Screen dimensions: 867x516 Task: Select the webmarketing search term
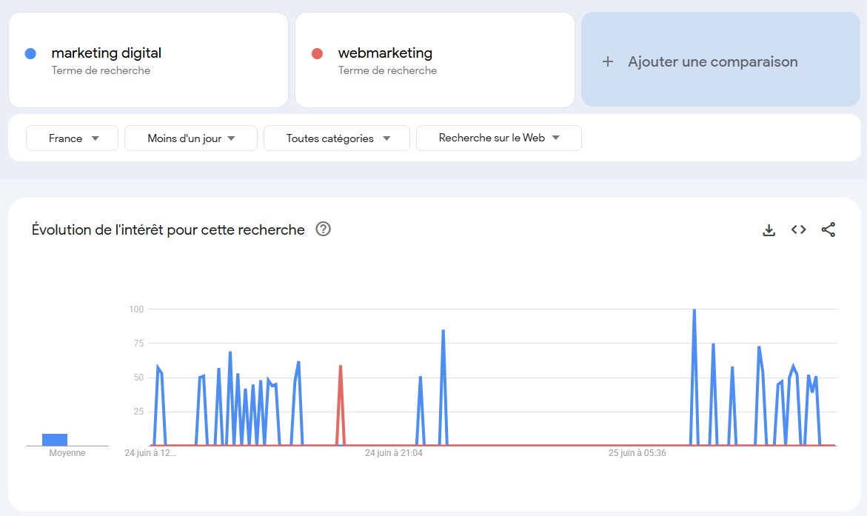[385, 53]
